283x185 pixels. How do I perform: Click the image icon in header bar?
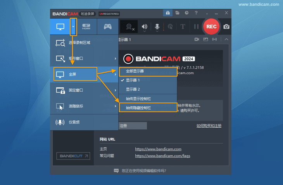[205, 39]
